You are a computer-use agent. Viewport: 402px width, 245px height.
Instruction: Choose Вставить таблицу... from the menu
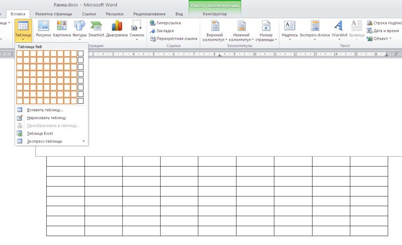(45, 110)
